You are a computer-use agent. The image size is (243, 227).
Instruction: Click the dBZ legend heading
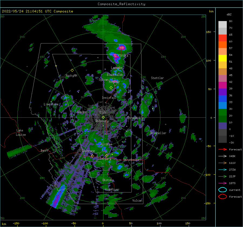click(x=229, y=14)
